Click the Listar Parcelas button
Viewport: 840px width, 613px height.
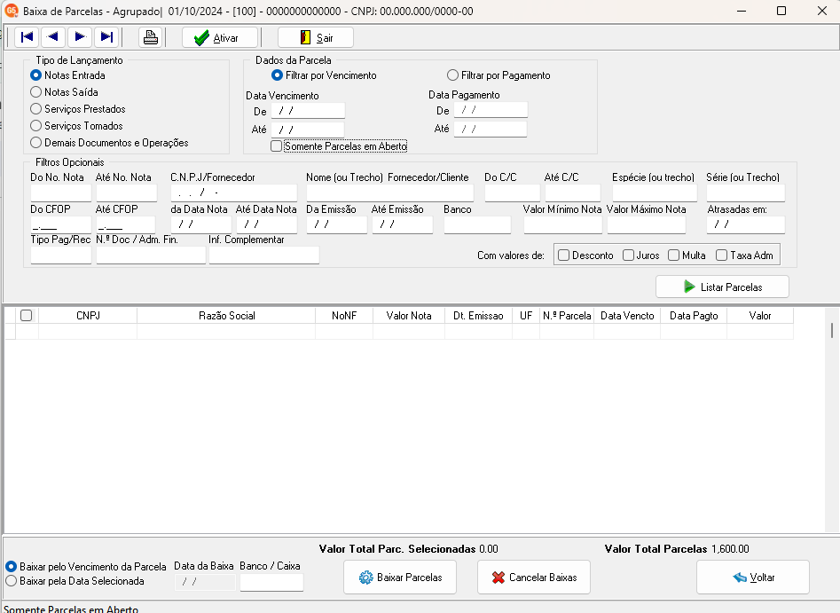pyautogui.click(x=722, y=287)
